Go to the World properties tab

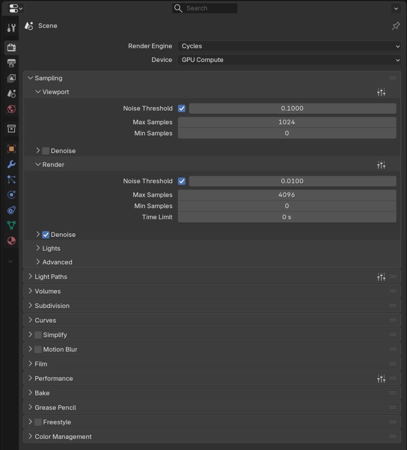(x=11, y=109)
